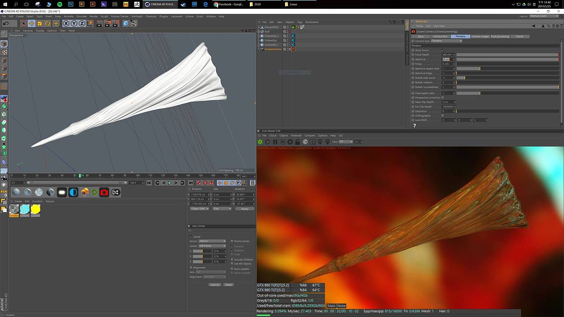Open the Octane menu
564x317 pixels.
(x=189, y=16)
